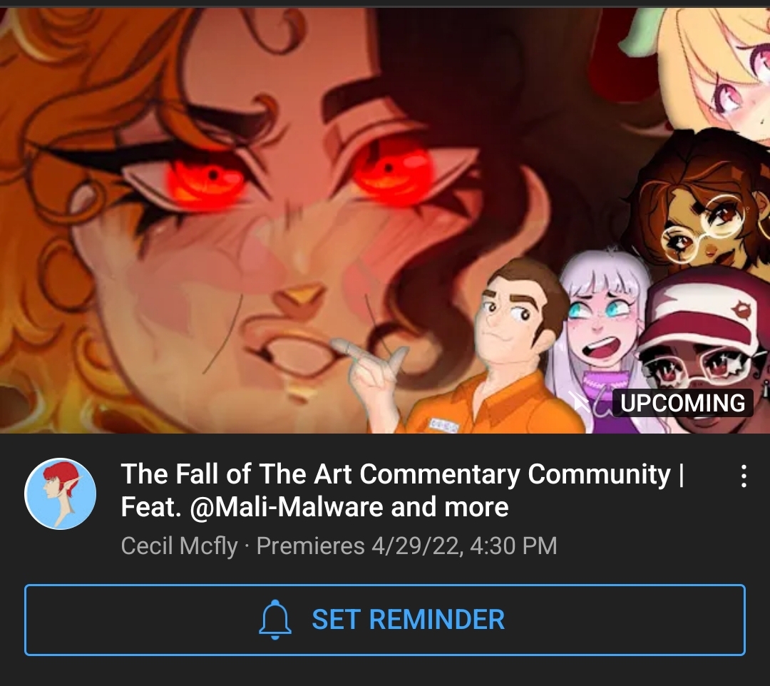This screenshot has width=770, height=686.
Task: Open the video title 'The Fall of The Art Commentary Community'
Action: coord(395,474)
